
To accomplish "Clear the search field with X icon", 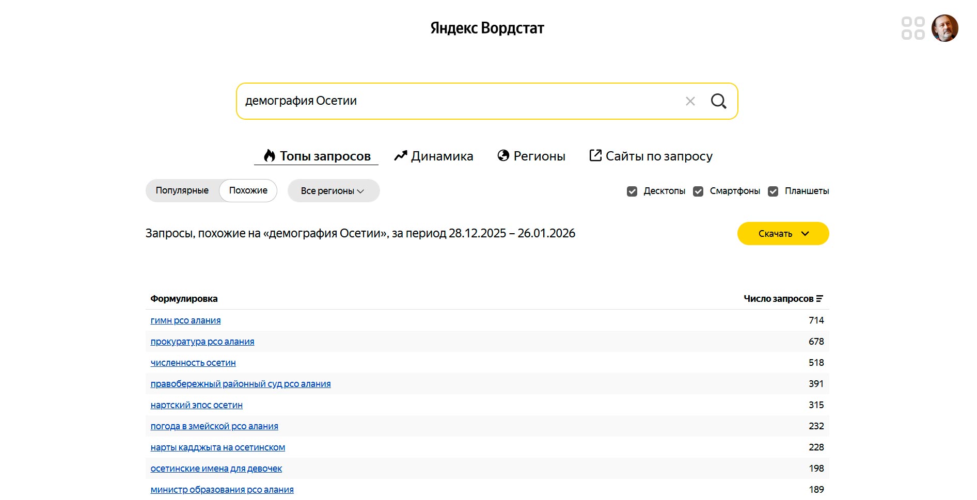I will click(x=690, y=101).
